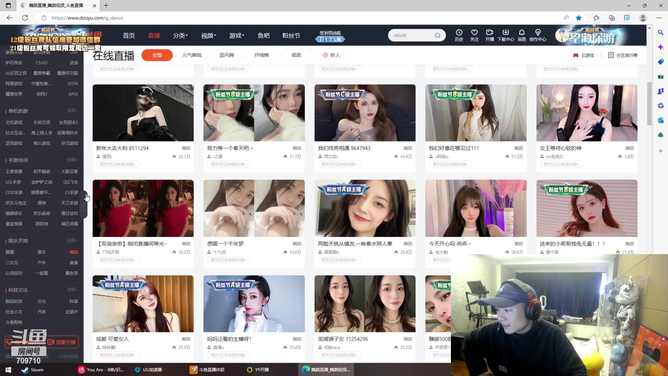Viewport: 668px width, 376px height.
Task: Click the search magnifier in the search bar
Action: coord(438,35)
